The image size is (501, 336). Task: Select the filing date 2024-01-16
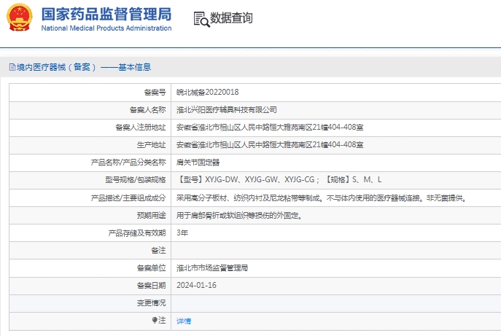[x=196, y=285]
